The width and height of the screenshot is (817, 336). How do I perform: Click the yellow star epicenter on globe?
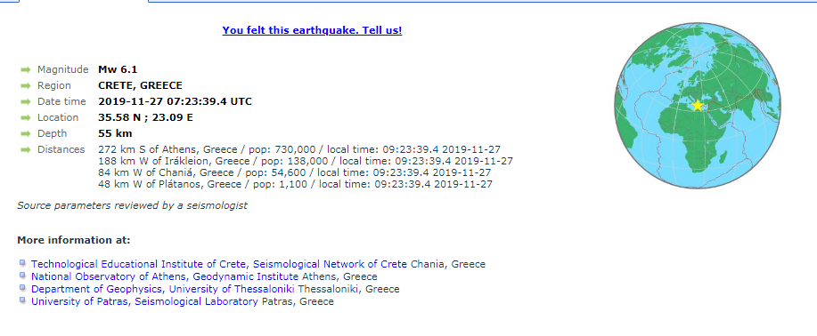click(x=697, y=106)
